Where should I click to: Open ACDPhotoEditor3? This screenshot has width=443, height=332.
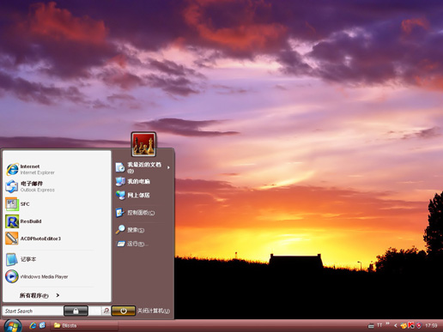point(33,238)
